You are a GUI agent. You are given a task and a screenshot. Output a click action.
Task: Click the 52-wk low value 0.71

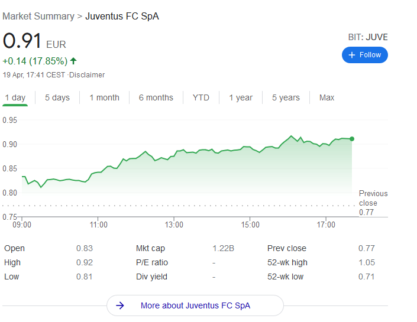click(x=367, y=277)
